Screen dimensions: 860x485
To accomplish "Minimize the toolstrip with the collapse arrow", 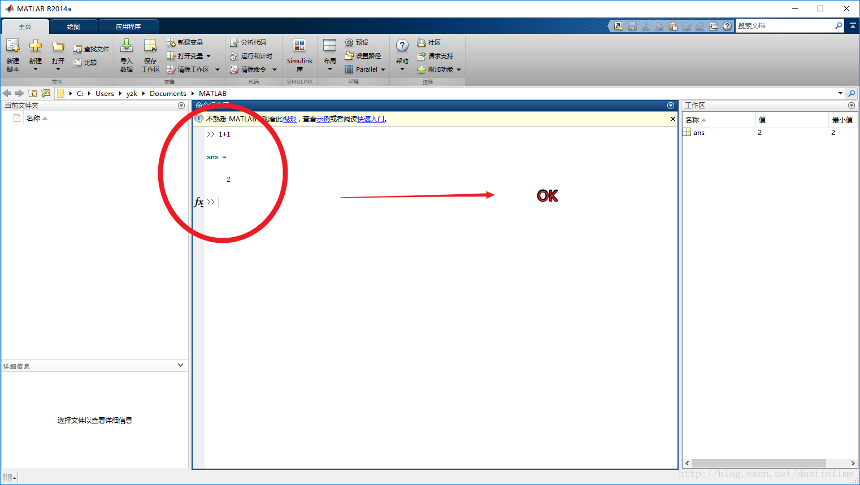I will (x=853, y=26).
